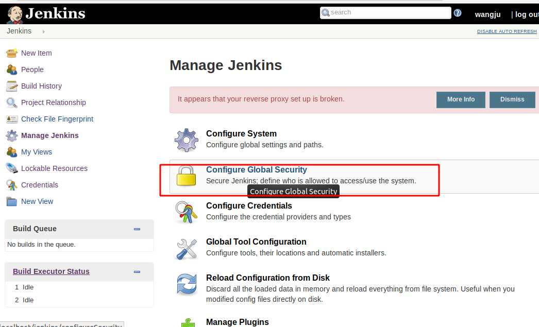Open Global Tool Configuration link
This screenshot has width=539, height=327.
click(256, 242)
